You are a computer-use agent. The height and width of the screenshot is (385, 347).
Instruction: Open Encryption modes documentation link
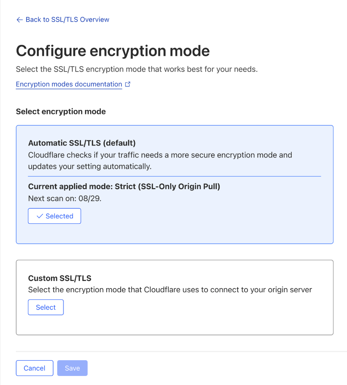69,84
